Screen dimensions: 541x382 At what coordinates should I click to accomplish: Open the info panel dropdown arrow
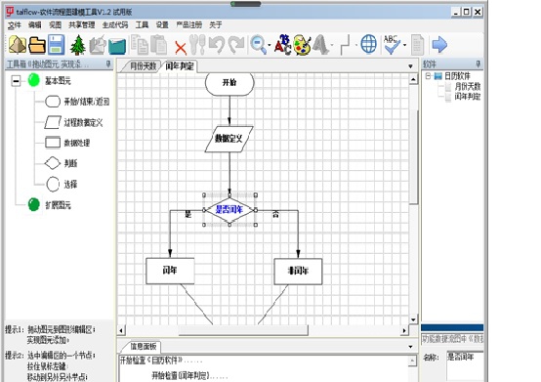coord(410,347)
